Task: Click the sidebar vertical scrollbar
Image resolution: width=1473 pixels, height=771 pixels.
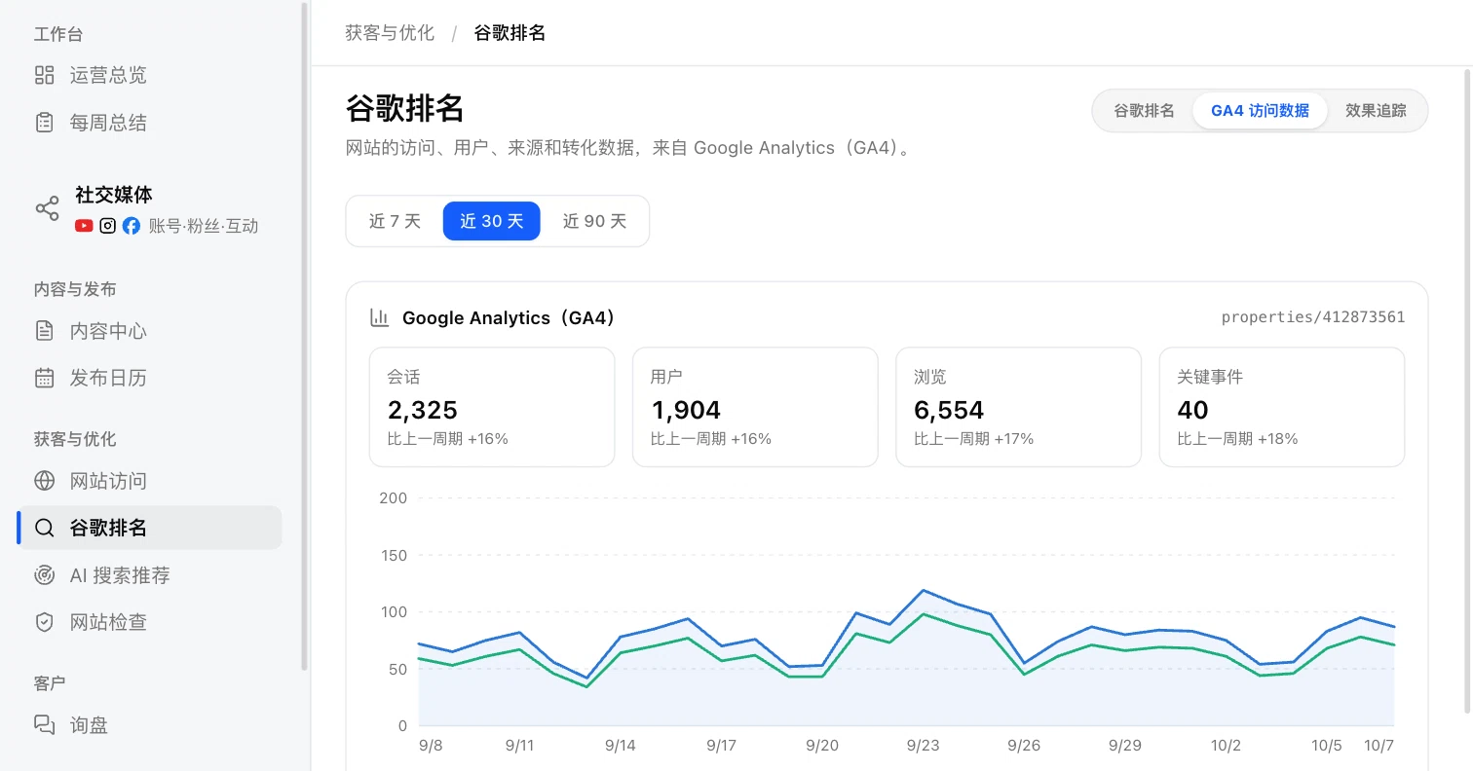Action: point(304,336)
